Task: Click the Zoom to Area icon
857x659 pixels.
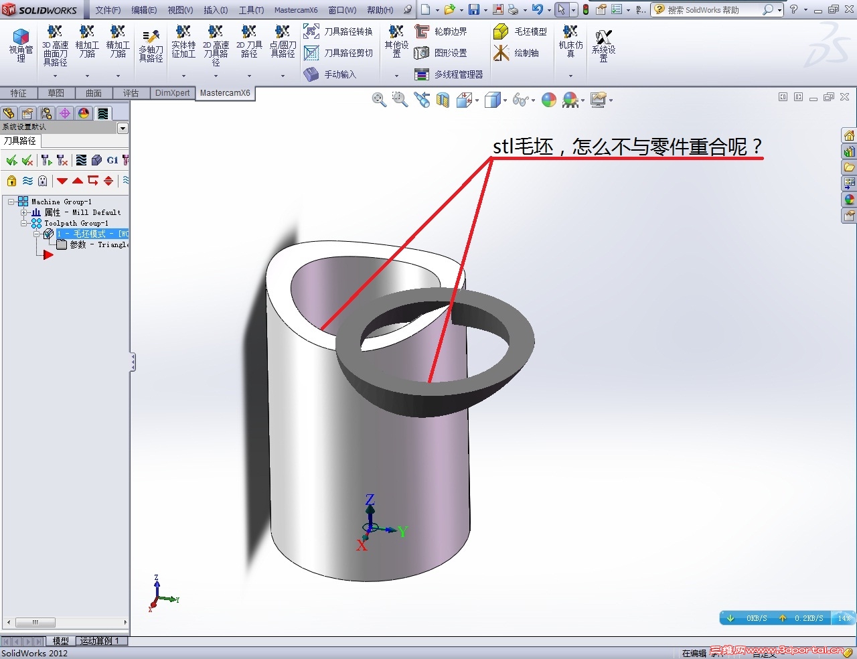Action: [x=400, y=100]
